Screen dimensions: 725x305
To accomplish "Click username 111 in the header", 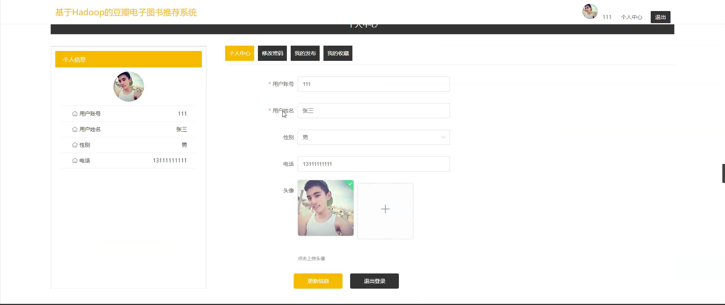I will click(607, 17).
